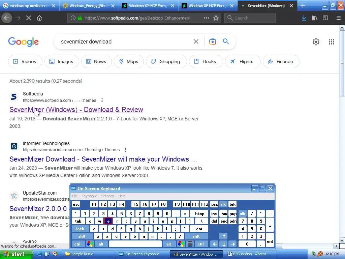345x259 pixels.
Task: Open page actions three-dot menu
Action: point(207,18)
